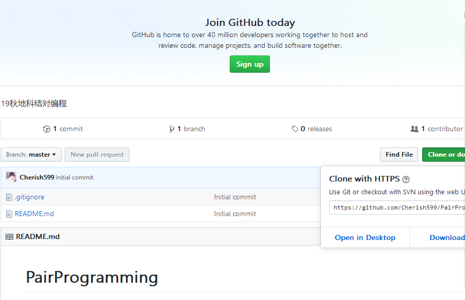The image size is (465, 300).
Task: Click the README book icon in header
Action: [10, 236]
